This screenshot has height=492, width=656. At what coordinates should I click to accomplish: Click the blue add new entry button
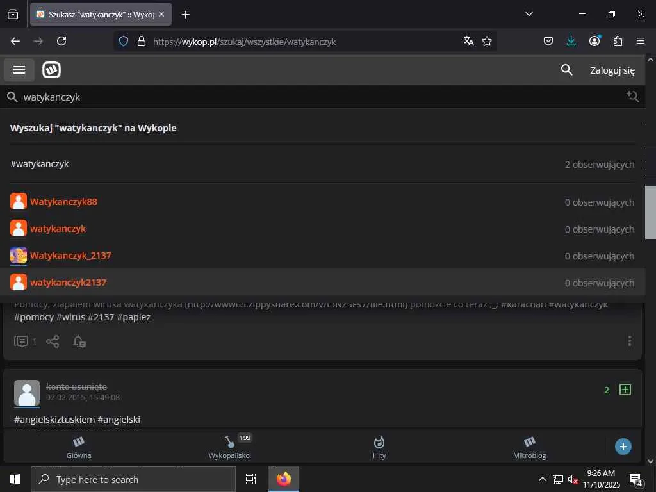coord(623,447)
